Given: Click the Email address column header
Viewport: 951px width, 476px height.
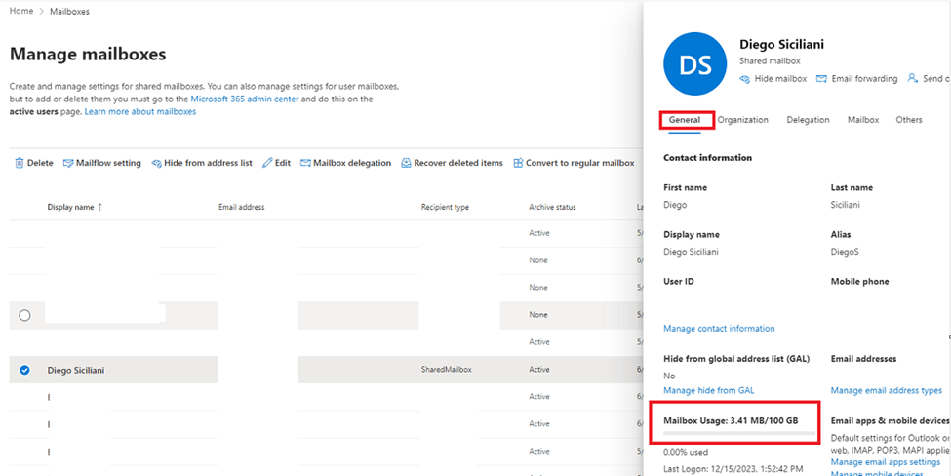Looking at the screenshot, I should pos(241,208).
